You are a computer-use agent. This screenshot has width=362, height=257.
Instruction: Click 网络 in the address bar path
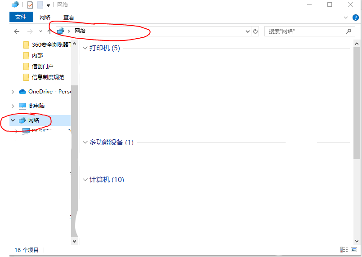(80, 31)
